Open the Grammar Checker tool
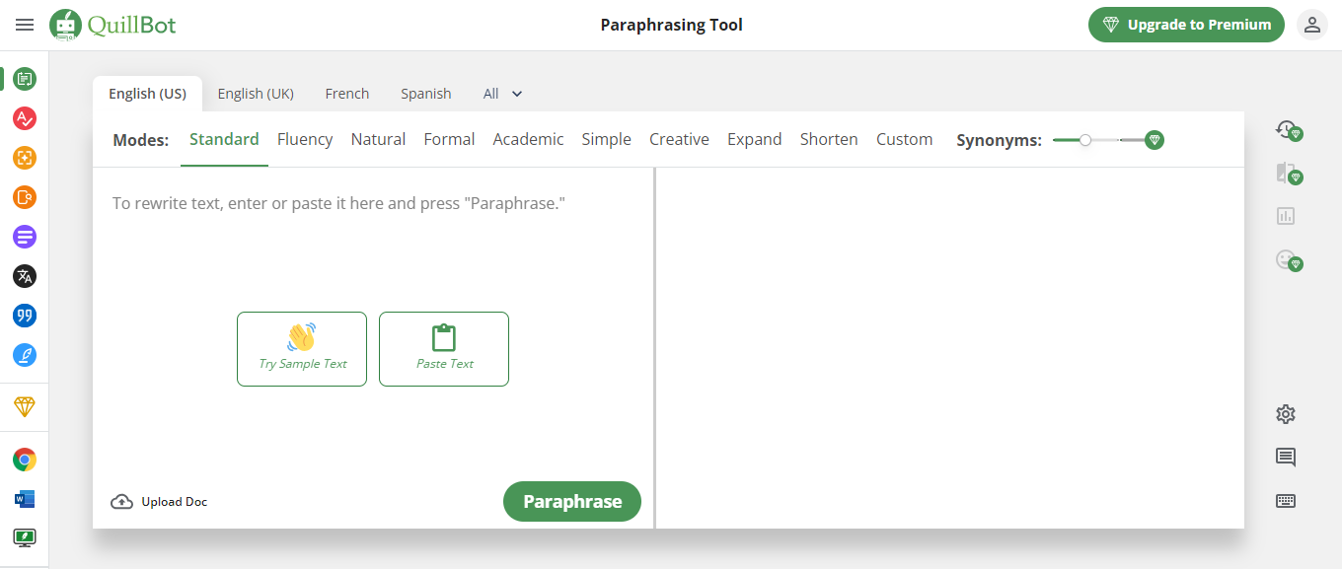Viewport: 1342px width, 569px height. click(24, 117)
